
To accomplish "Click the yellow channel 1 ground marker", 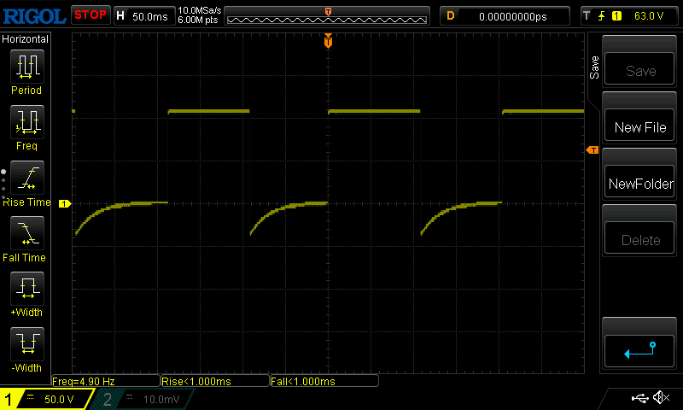I will pyautogui.click(x=65, y=203).
